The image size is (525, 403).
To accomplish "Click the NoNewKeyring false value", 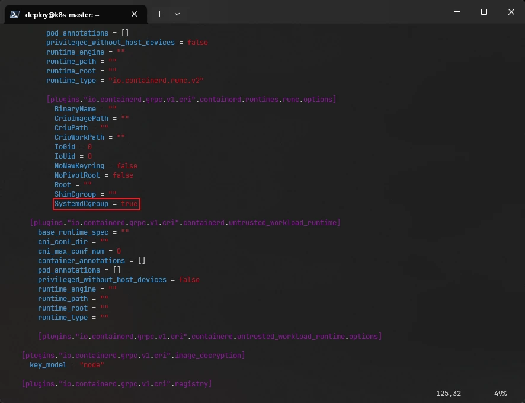I will 127,166.
